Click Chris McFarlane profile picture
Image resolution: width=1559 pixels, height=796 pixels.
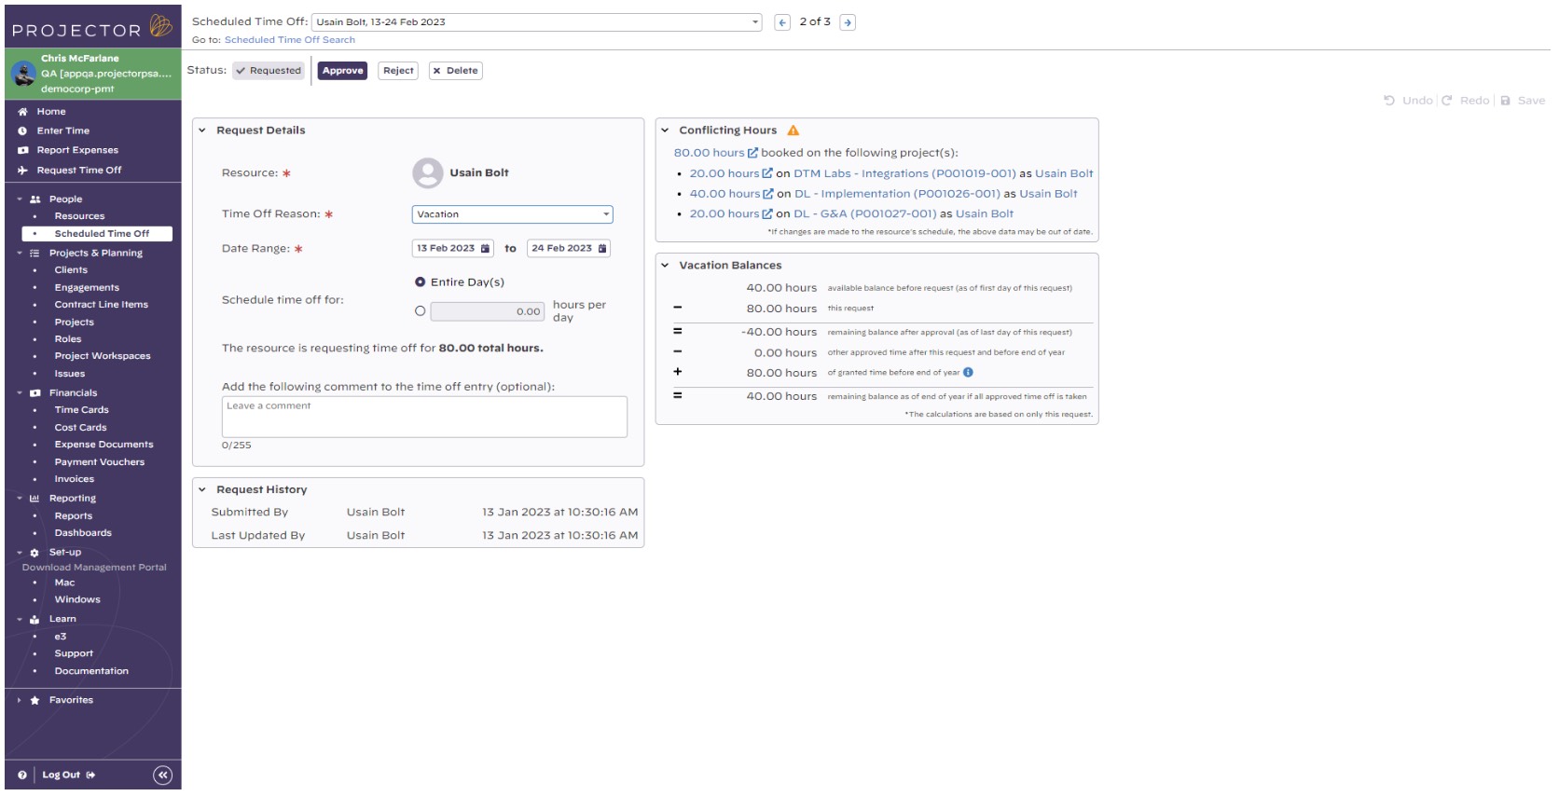point(23,74)
